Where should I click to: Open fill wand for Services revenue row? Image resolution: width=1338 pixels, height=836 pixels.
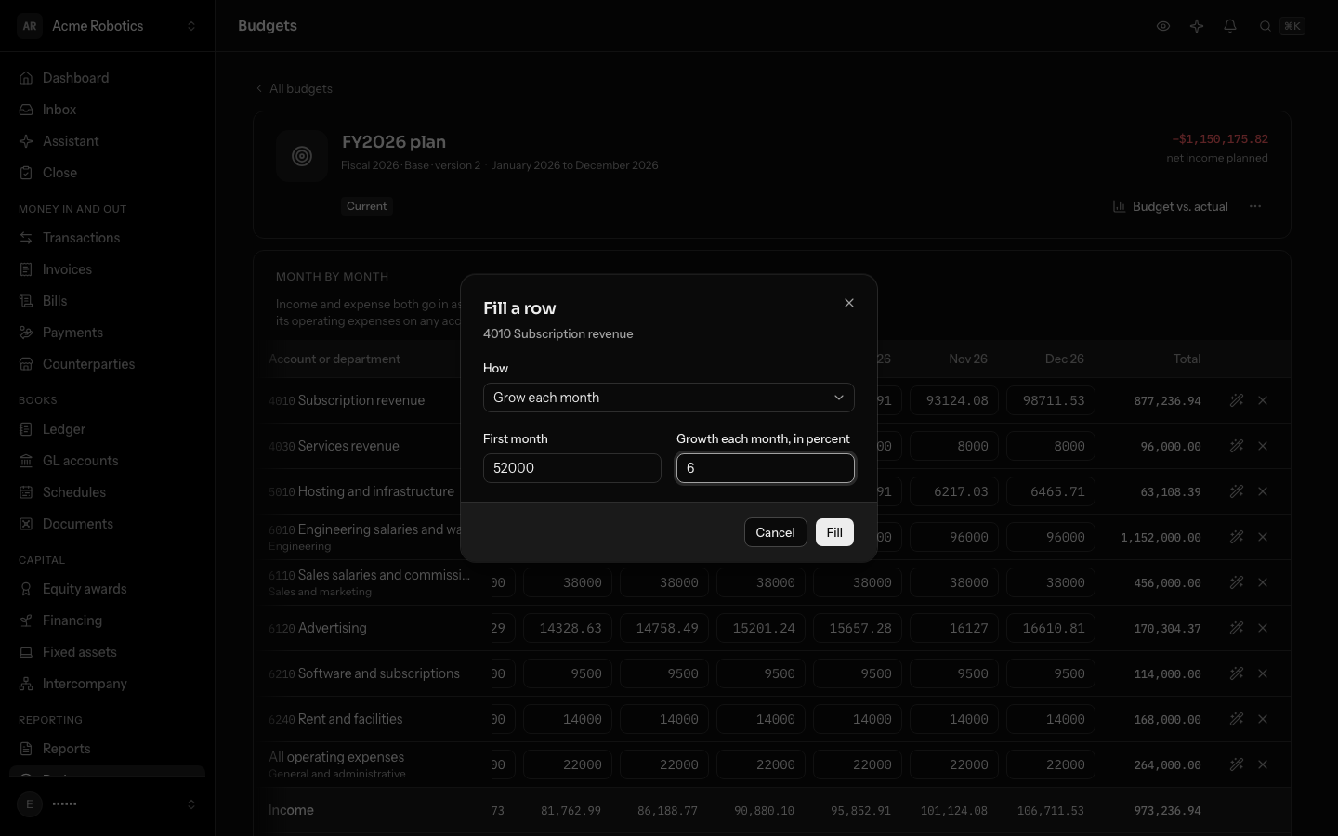1237,446
